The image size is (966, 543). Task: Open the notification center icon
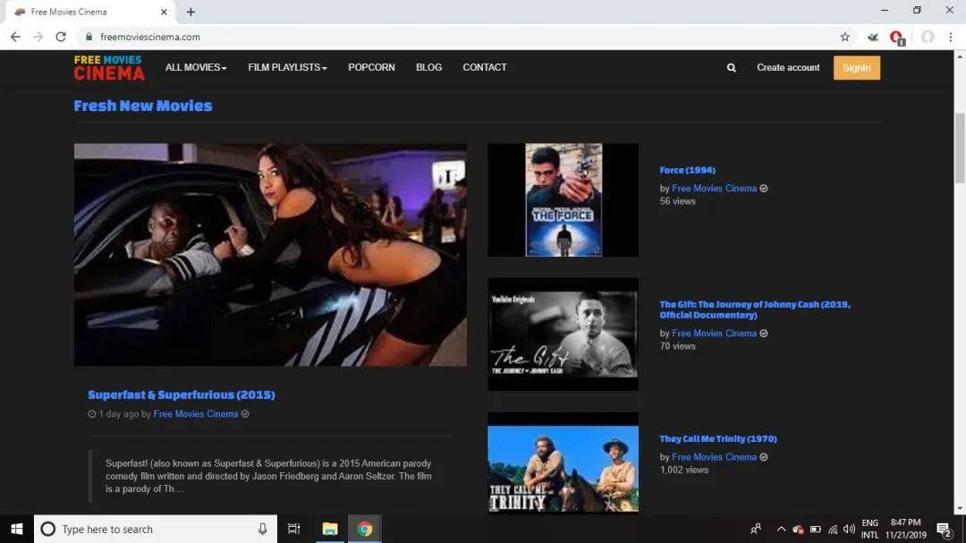point(945,529)
